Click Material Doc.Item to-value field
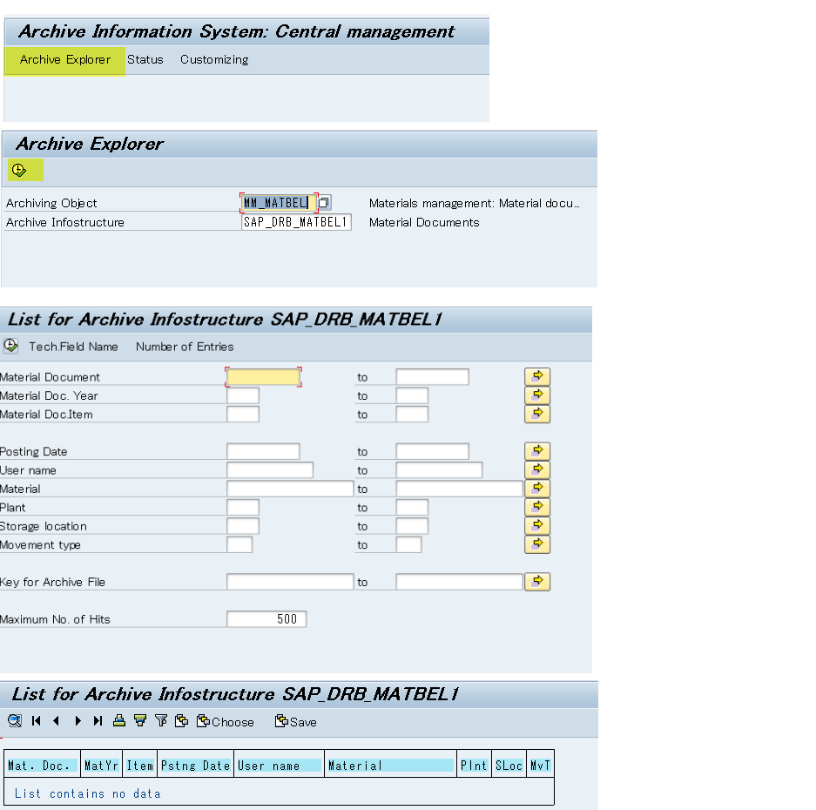Screen dimensions: 816x810 [412, 415]
